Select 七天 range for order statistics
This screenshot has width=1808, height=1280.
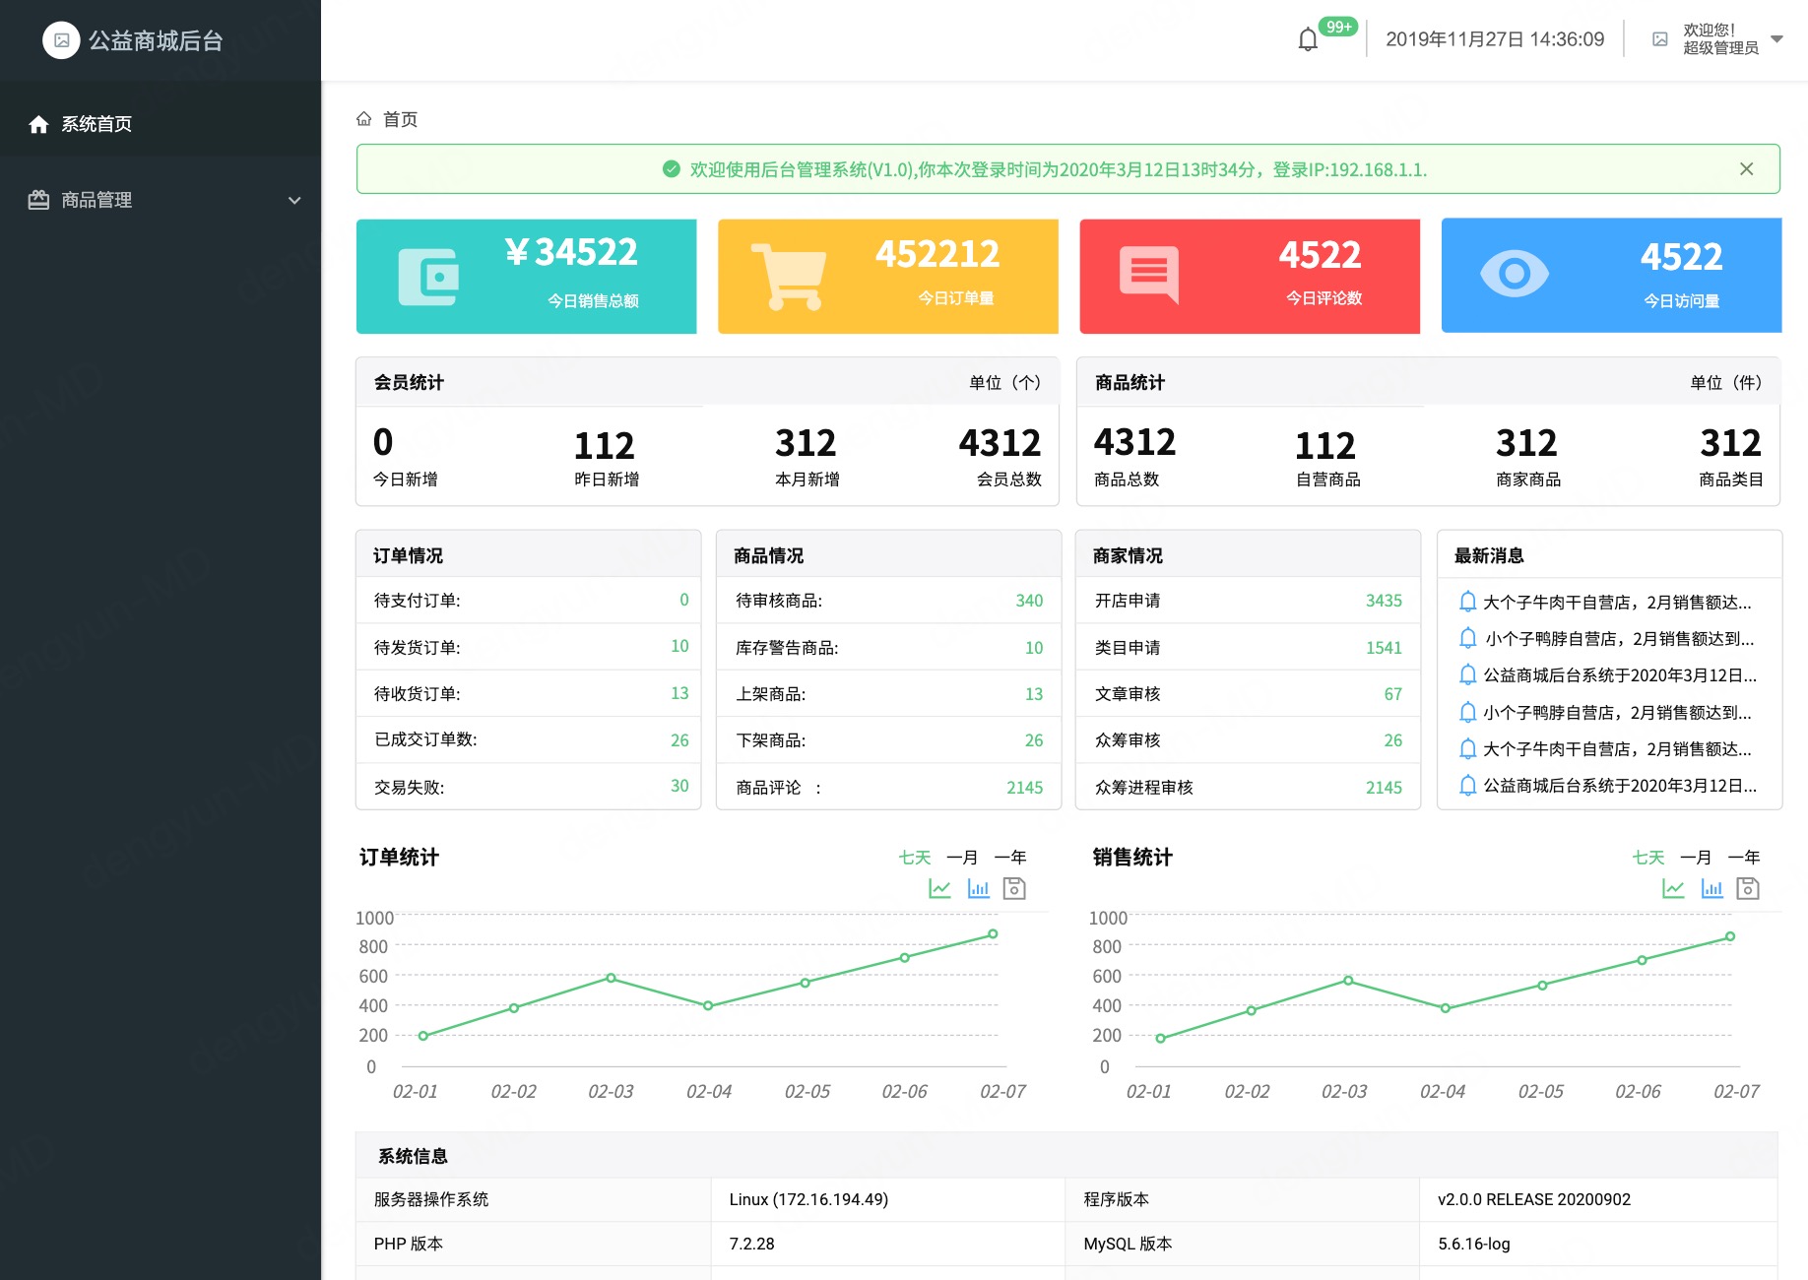click(x=914, y=857)
